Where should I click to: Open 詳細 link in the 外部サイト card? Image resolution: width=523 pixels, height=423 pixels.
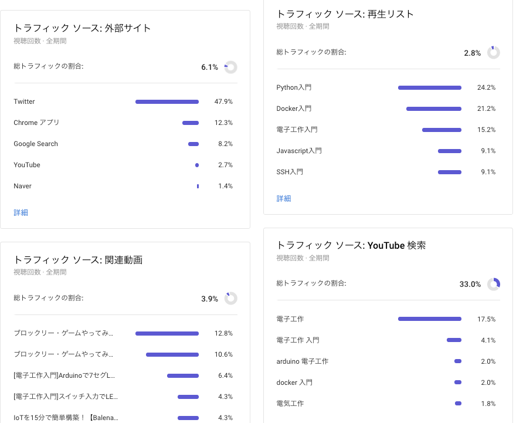coord(21,212)
